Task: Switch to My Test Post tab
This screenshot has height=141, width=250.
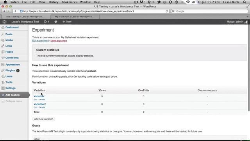Action: pyautogui.click(x=75, y=16)
